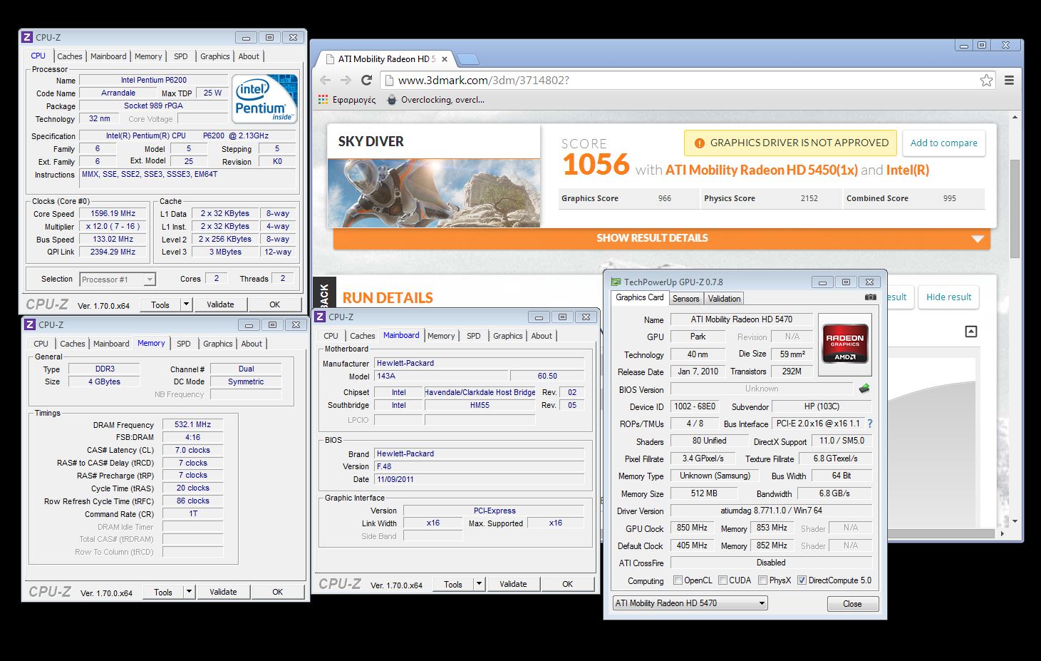Viewport: 1041px width, 661px height.
Task: Click OK in CPU-Z Mainboard window
Action: (568, 584)
